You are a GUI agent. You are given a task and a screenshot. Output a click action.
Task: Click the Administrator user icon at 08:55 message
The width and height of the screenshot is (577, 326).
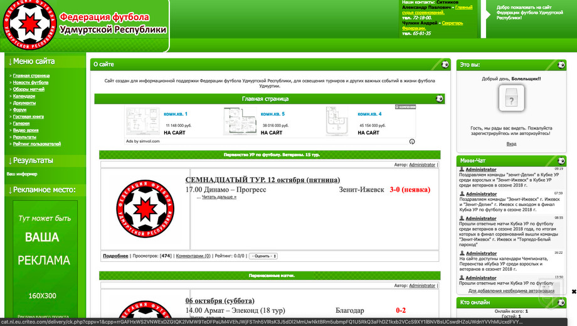click(462, 218)
